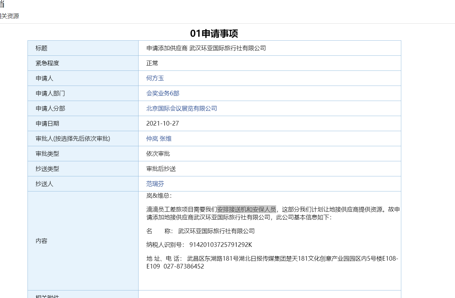The image size is (455, 298).
Task: Click the 审批人(按选择先后依次审批) label
Action: (73, 139)
